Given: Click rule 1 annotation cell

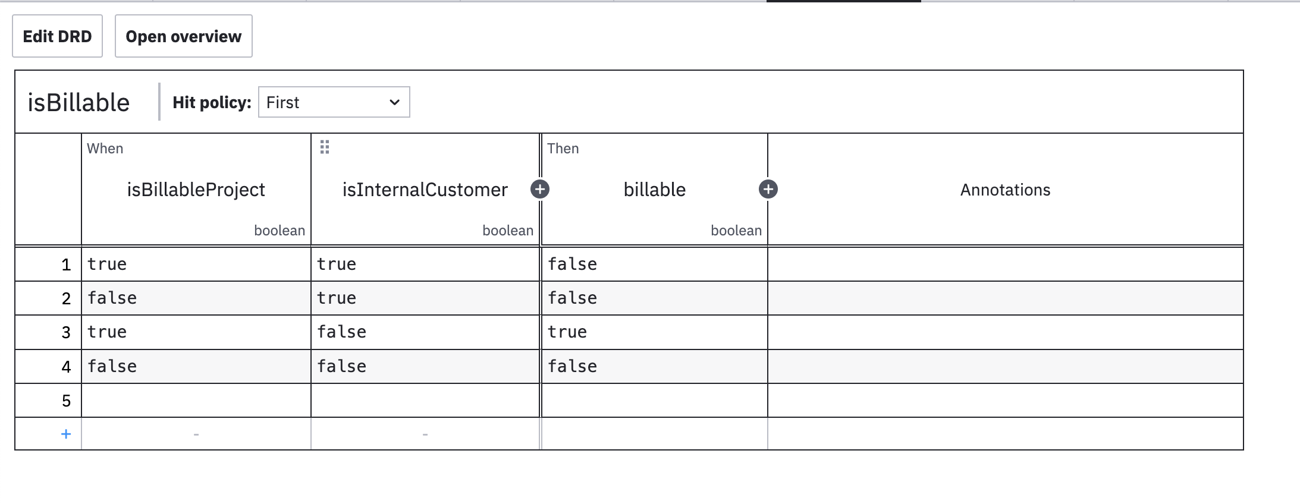Looking at the screenshot, I should pos(1005,264).
